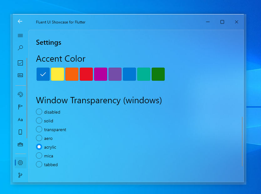The height and width of the screenshot is (194, 261).
Task: Open the navigation hamburger menu
Action: coord(20,35)
